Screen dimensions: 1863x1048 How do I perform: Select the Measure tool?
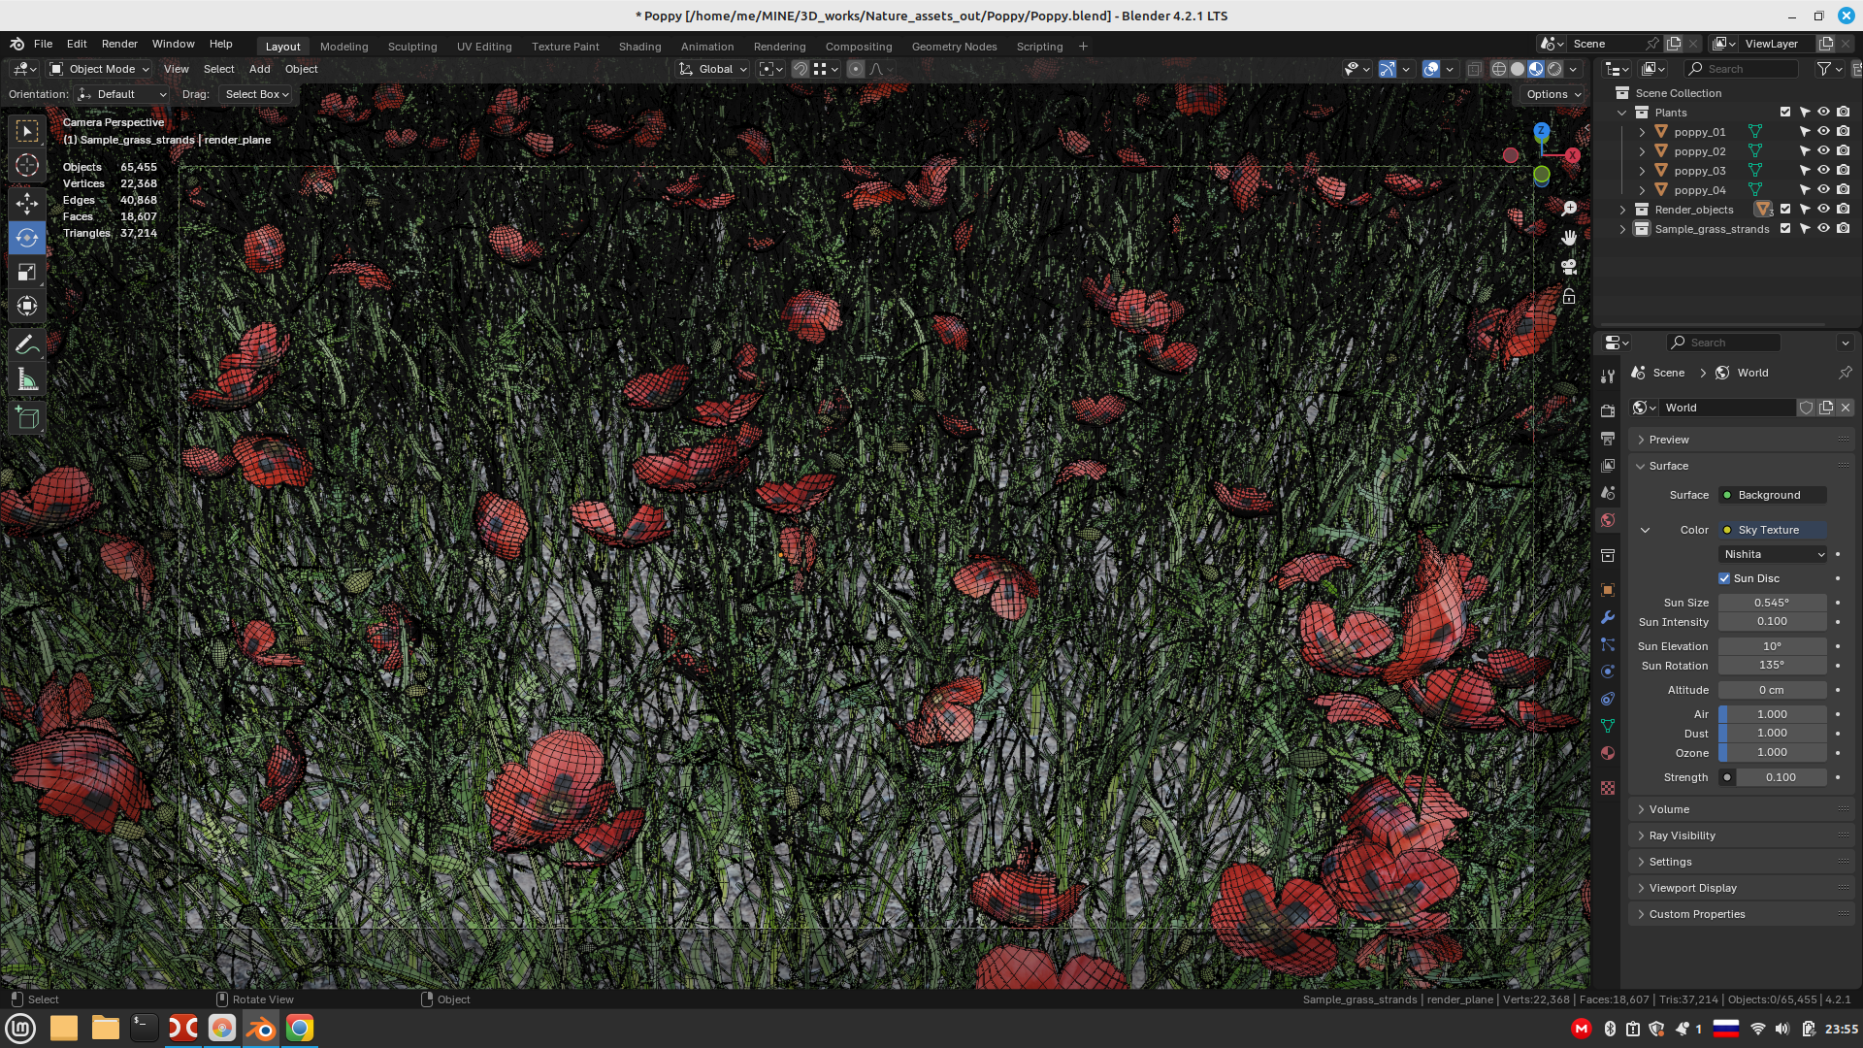pos(27,380)
